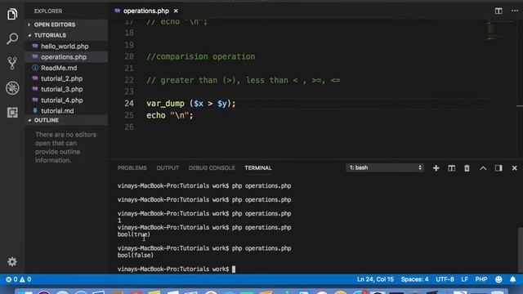This screenshot has height=294, width=523.
Task: Open hello_world.php from the explorer
Action: coord(65,47)
